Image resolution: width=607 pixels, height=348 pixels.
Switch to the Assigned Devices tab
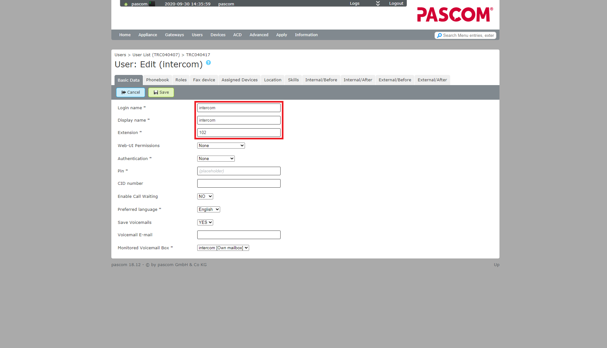(239, 80)
